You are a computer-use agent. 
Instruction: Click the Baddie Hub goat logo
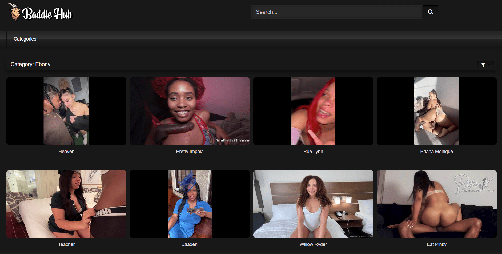[40, 13]
